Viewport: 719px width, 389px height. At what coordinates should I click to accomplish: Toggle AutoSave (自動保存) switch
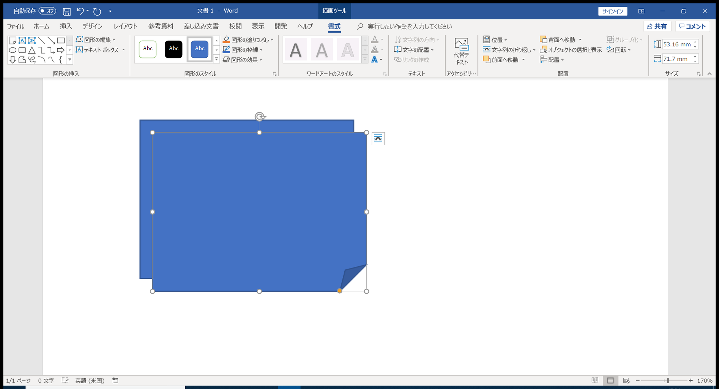[x=47, y=11]
